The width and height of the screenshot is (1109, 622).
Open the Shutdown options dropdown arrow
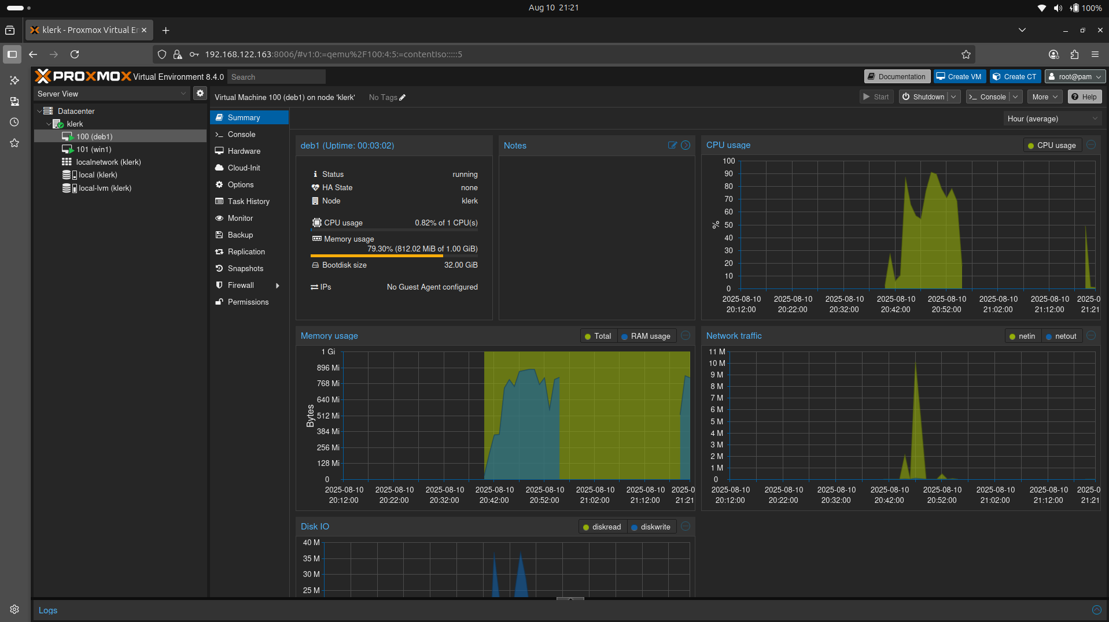[x=955, y=97]
